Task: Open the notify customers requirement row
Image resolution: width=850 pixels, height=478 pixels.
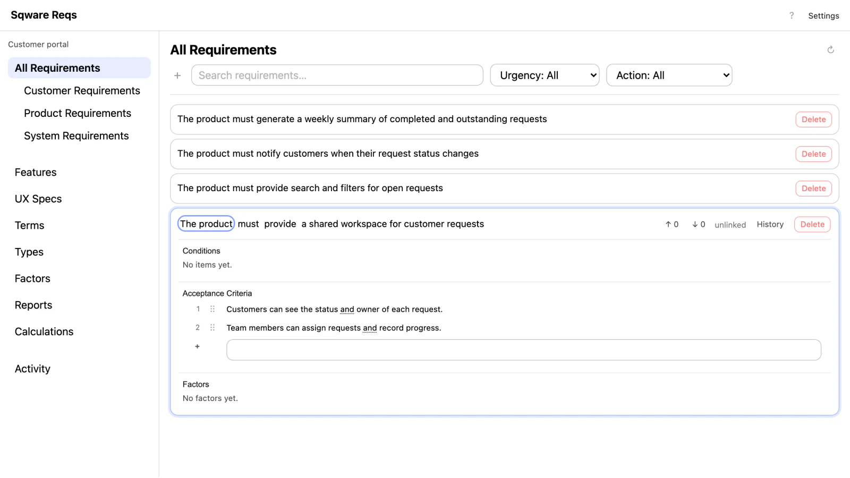Action: pos(504,154)
